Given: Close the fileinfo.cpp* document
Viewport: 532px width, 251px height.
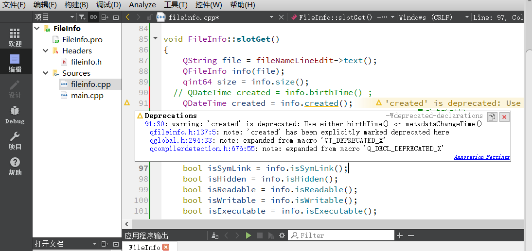Looking at the screenshot, I should coord(281,17).
